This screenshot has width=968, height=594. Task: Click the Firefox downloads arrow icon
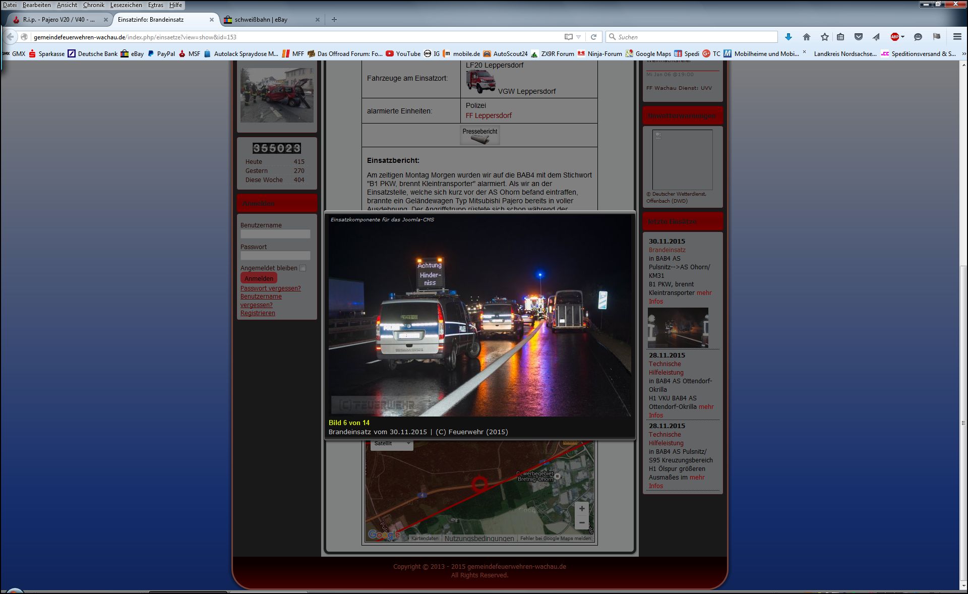point(789,37)
